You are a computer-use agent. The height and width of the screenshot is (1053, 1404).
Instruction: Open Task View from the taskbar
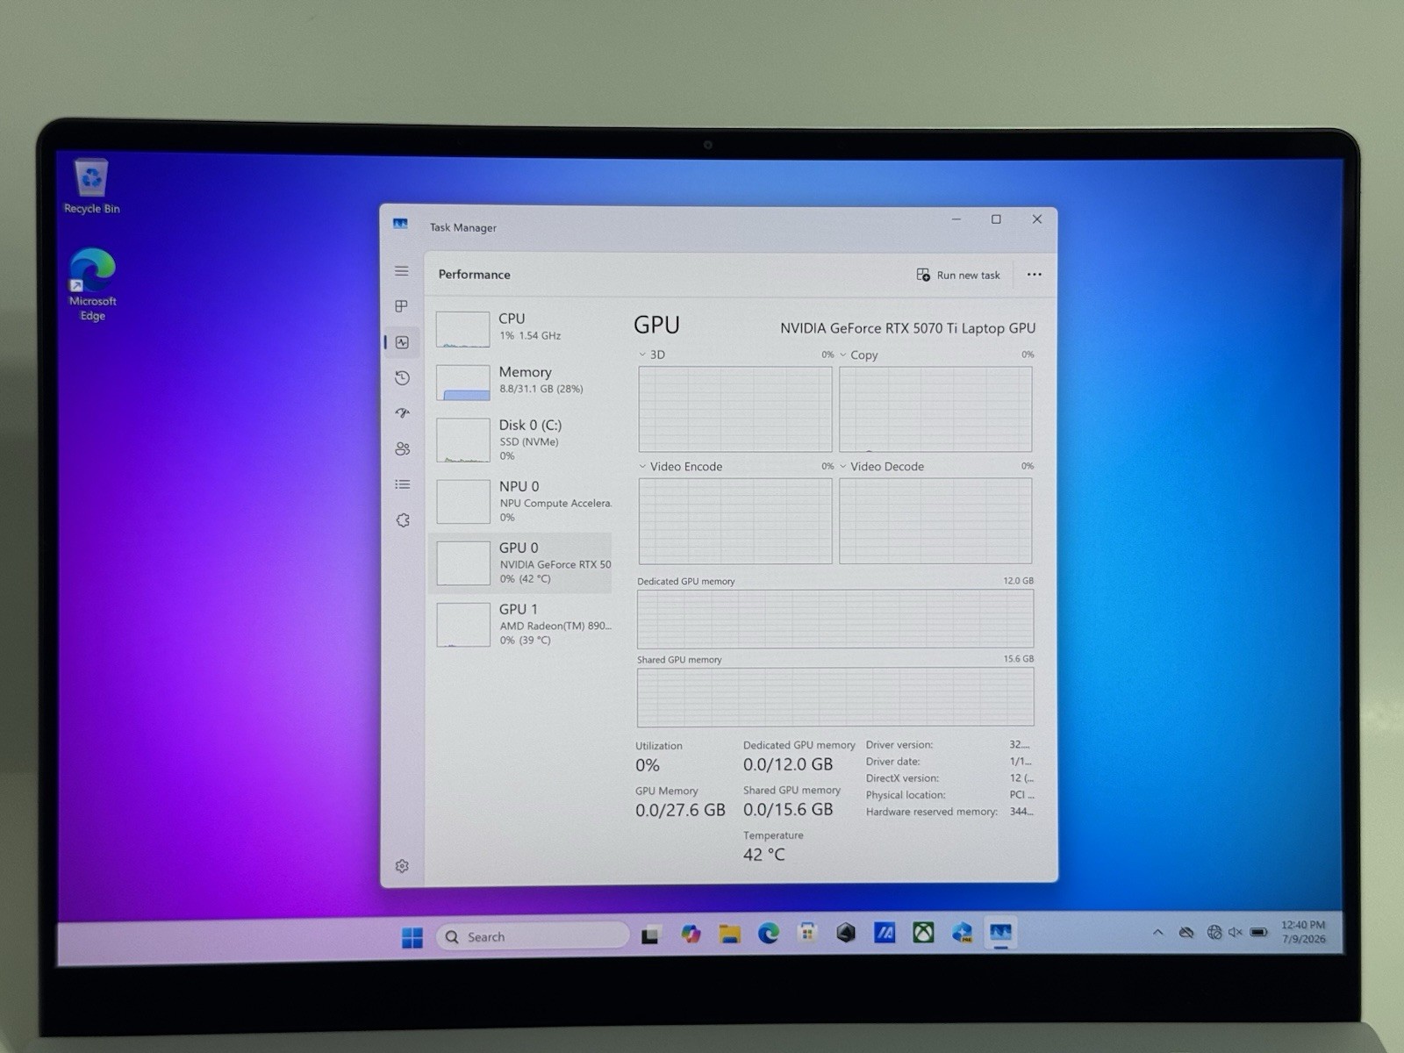tap(649, 935)
